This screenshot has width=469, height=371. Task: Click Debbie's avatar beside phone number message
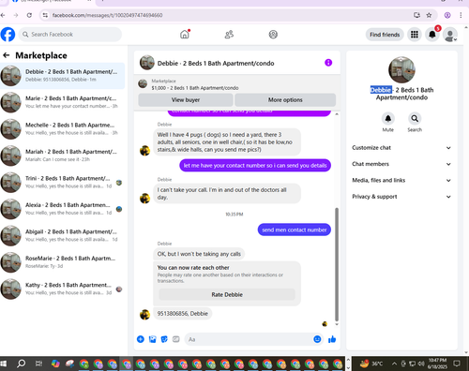point(144,314)
